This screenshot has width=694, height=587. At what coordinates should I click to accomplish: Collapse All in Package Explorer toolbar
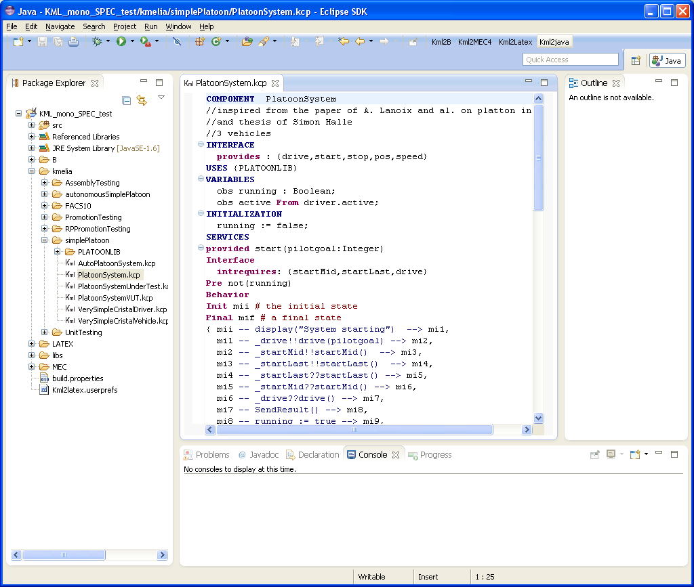pyautogui.click(x=127, y=100)
